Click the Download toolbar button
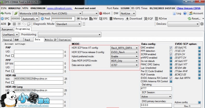 (x=134, y=19)
